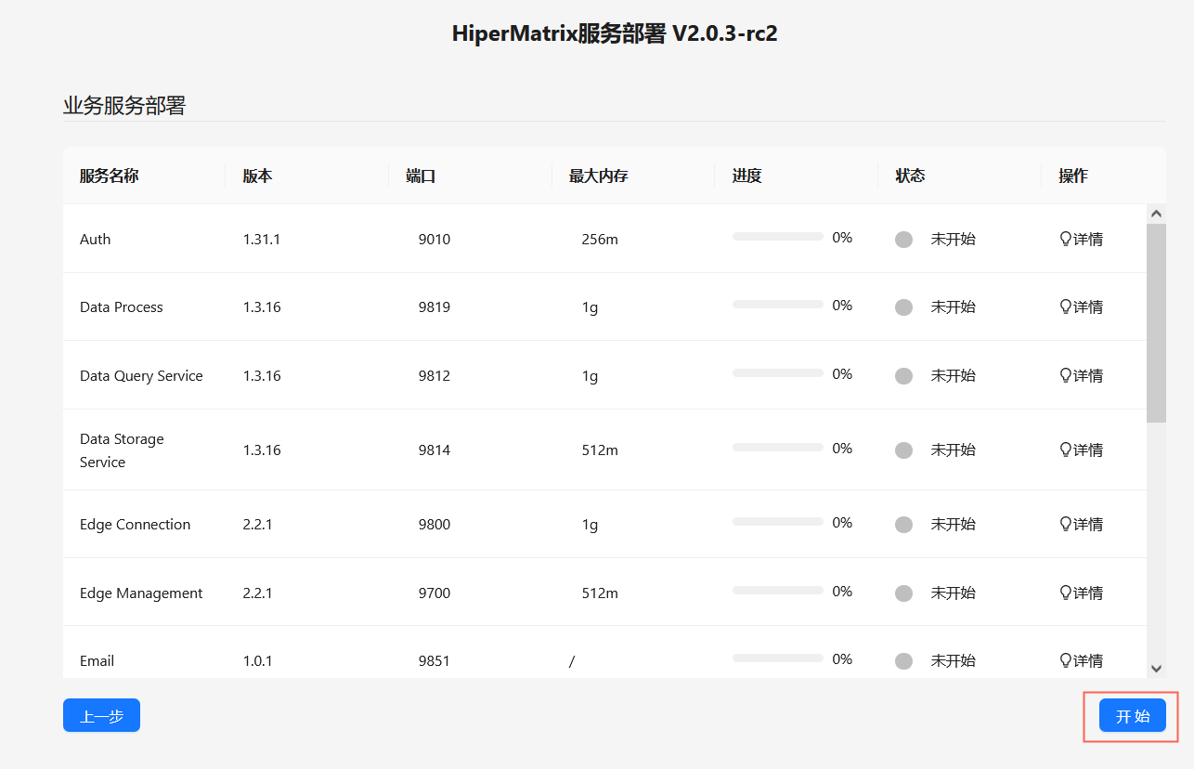
Task: Select the Edge Management service name
Action: pyautogui.click(x=141, y=593)
